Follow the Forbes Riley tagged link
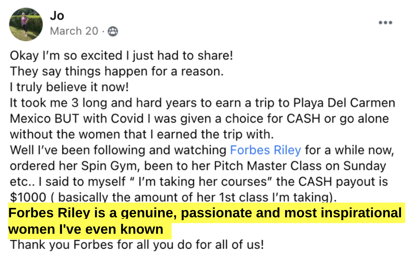Viewport: 412px width, 259px height. click(265, 150)
